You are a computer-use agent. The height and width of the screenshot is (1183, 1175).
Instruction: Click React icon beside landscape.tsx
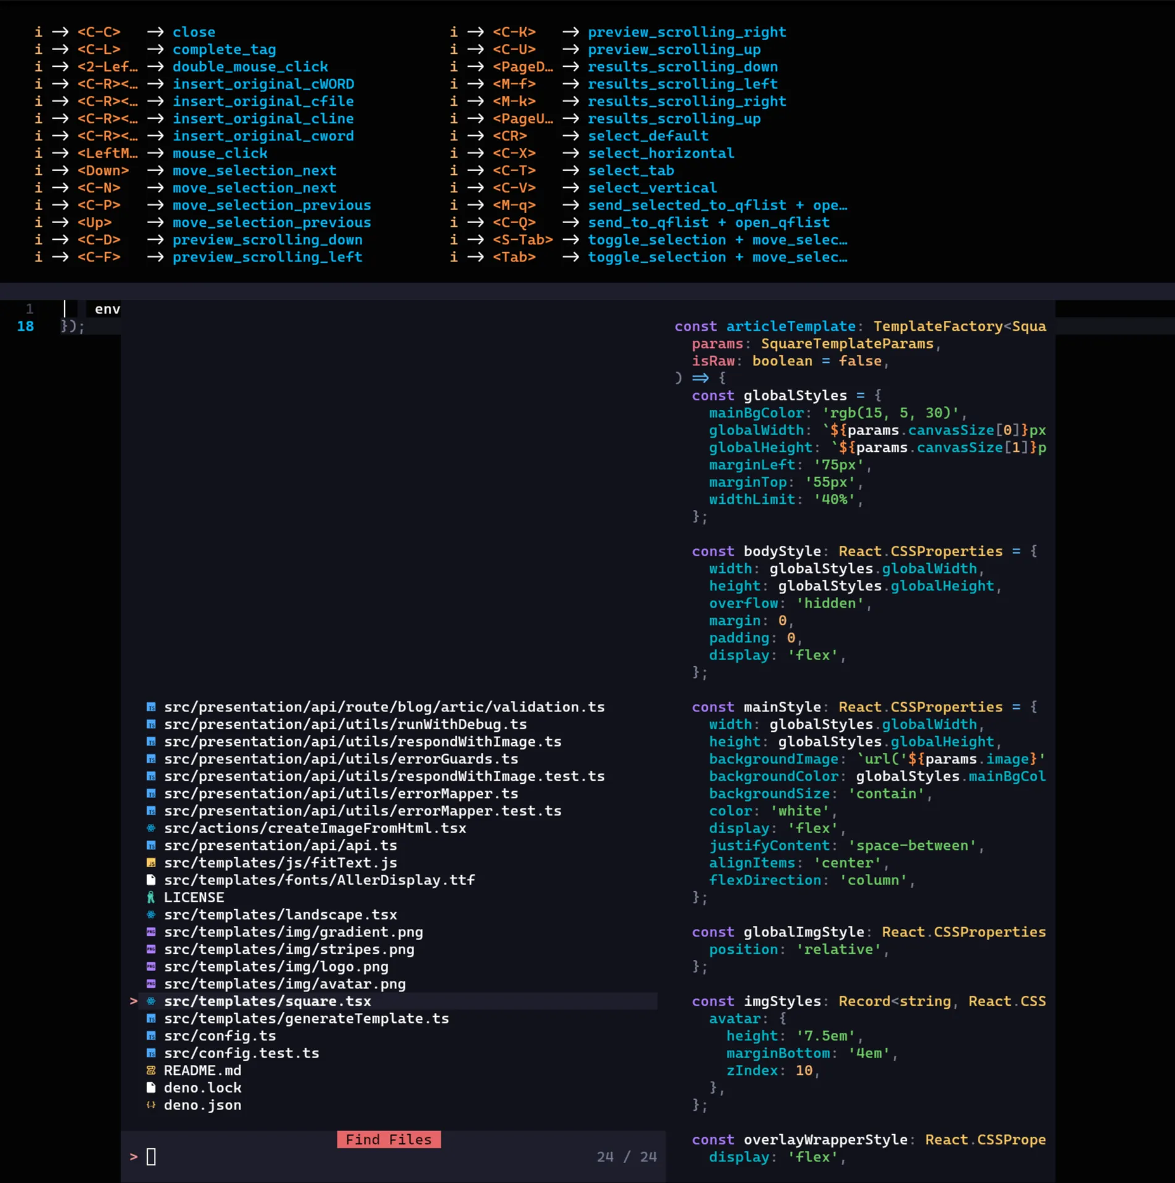[x=151, y=915]
